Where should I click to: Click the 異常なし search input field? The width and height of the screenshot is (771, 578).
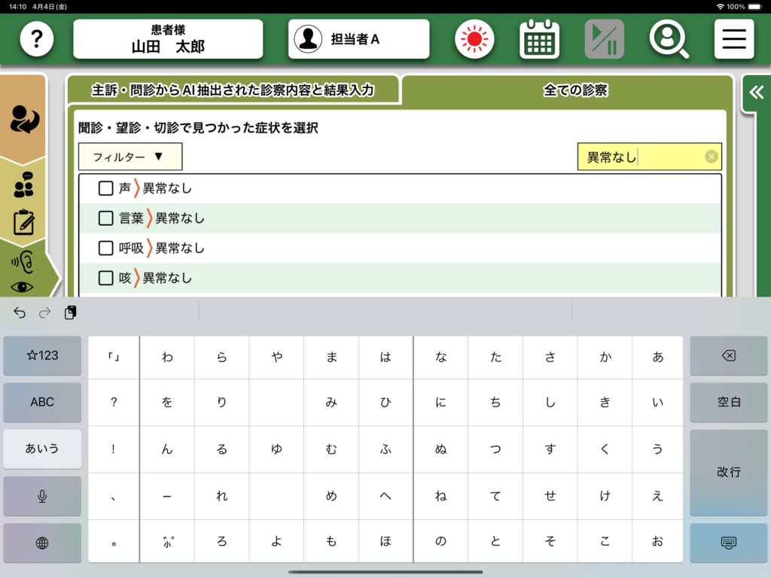point(640,157)
